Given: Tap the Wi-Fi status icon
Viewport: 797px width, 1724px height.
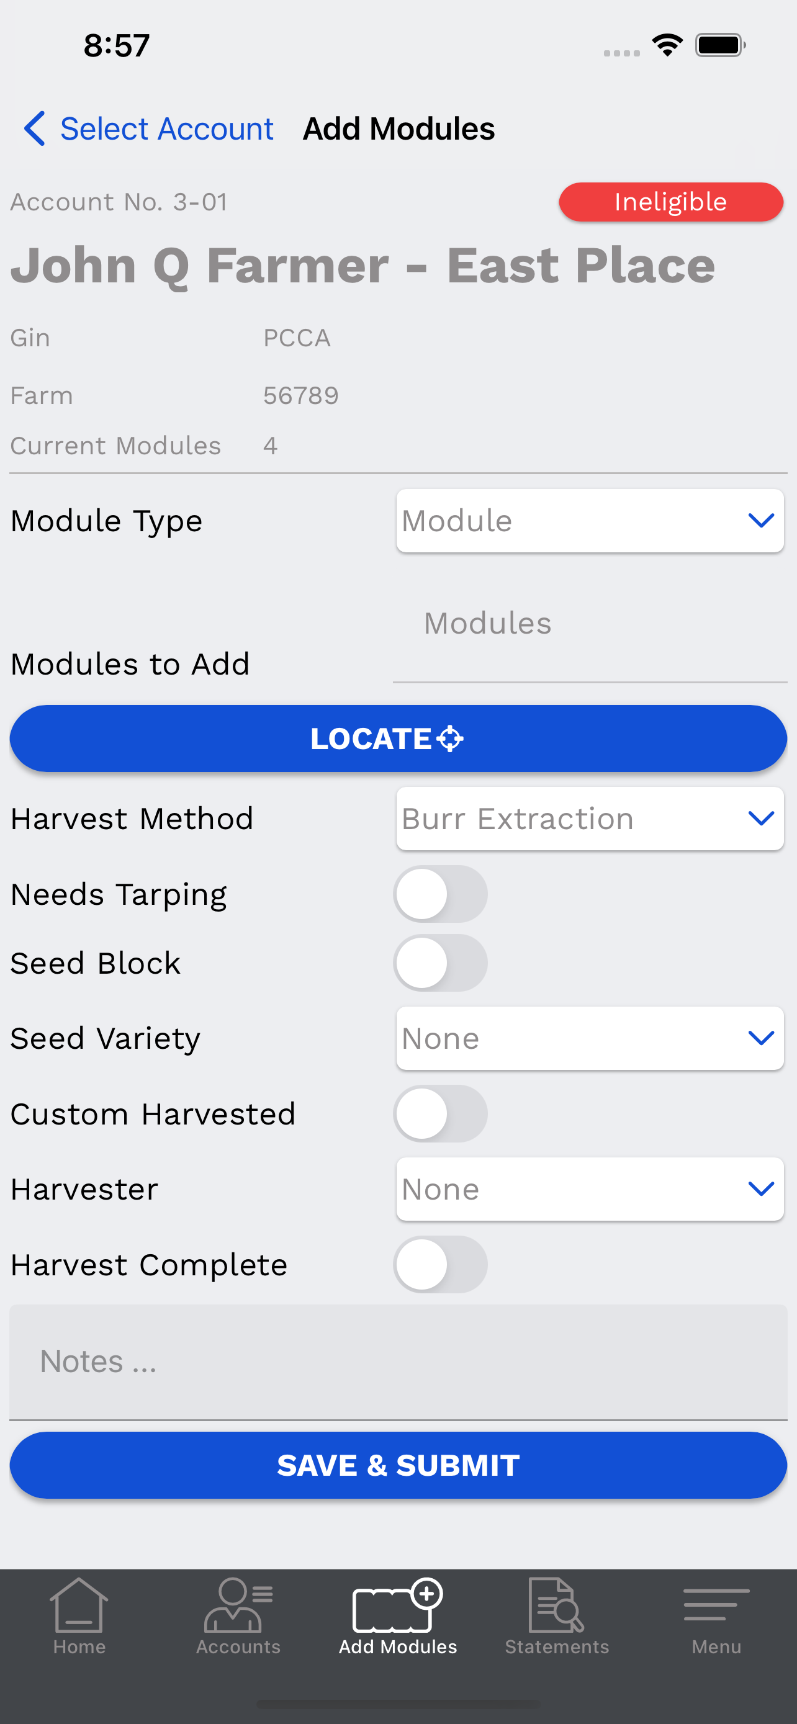Looking at the screenshot, I should [x=667, y=45].
